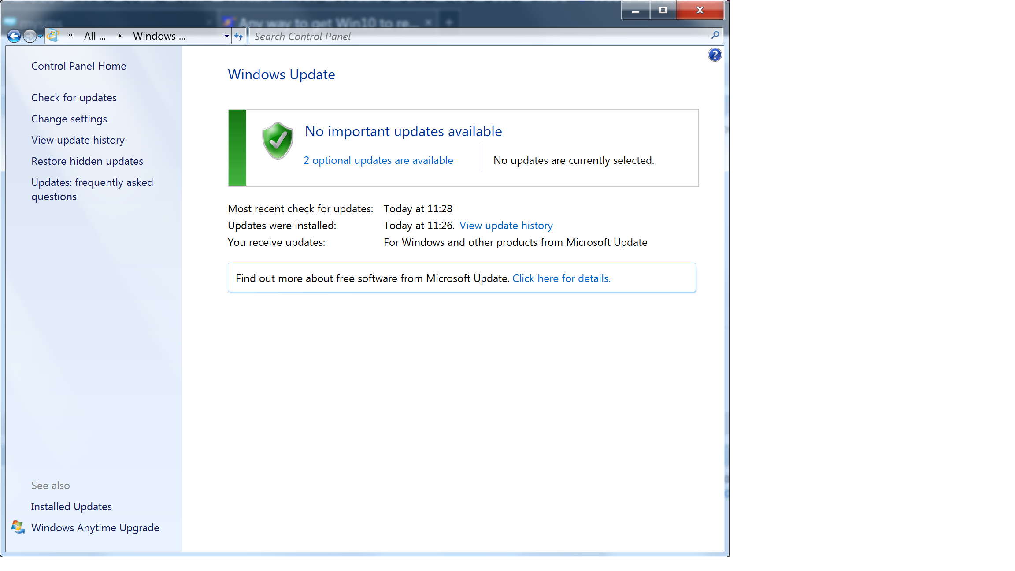Click Check for updates in sidebar
This screenshot has width=1015, height=571.
click(x=74, y=98)
